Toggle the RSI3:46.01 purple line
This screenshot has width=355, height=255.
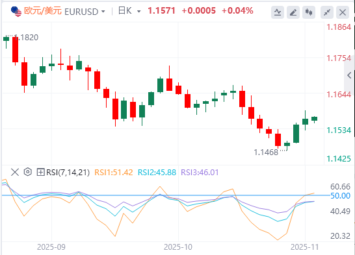[200, 173]
